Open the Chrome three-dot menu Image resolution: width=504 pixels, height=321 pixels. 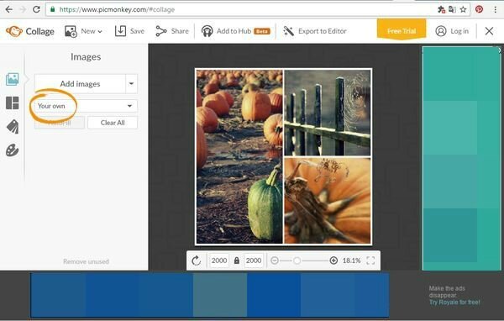(x=496, y=9)
